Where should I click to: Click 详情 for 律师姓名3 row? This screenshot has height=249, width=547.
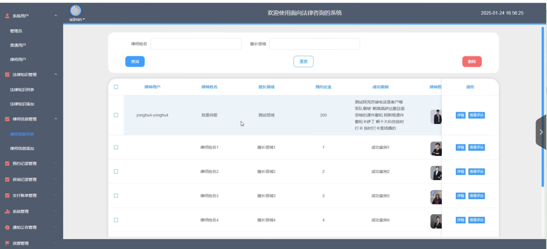click(x=460, y=196)
